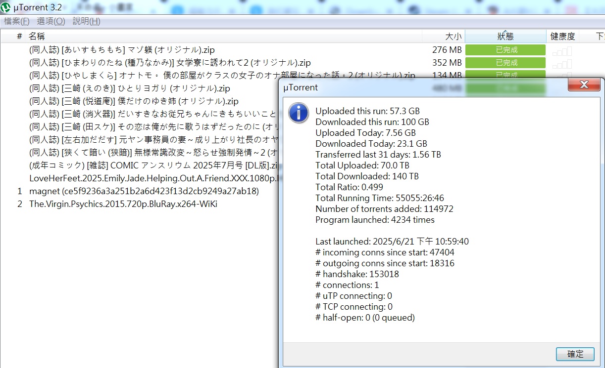Screen dimensions: 605x368
Task: Click queue number 1 beside the magnet row
Action: 20,191
